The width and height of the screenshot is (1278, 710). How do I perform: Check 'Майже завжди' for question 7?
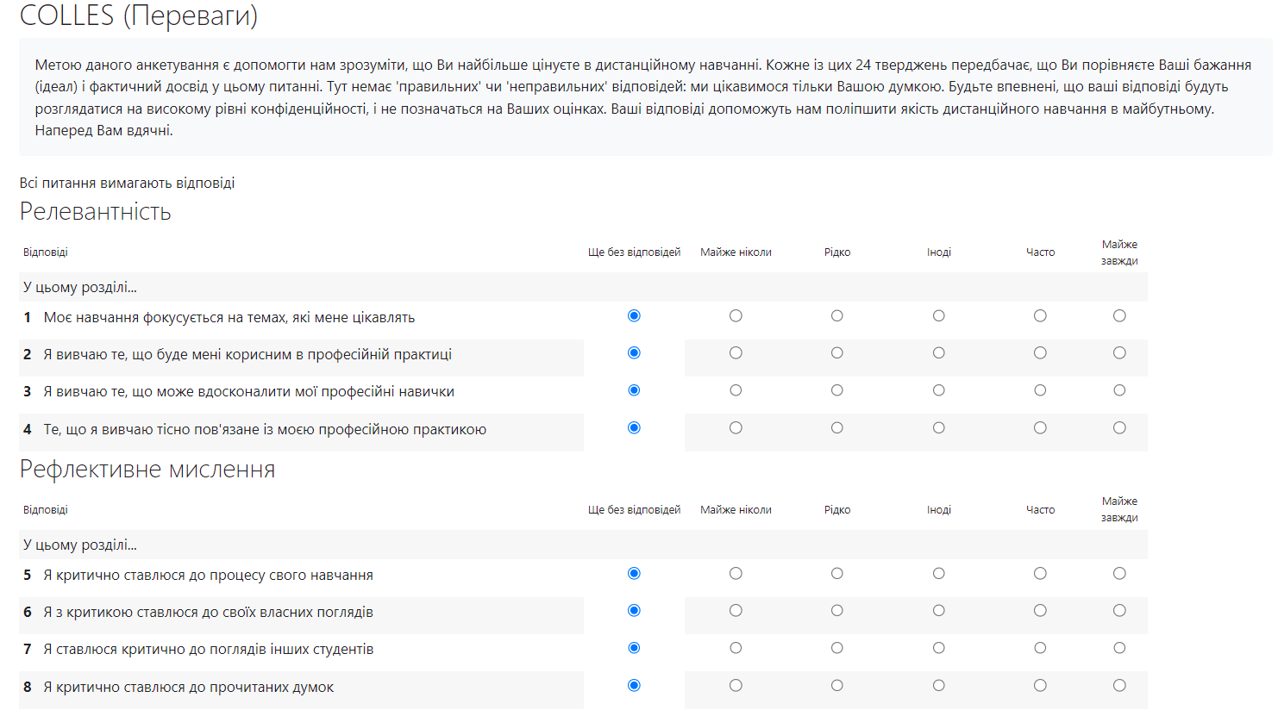coord(1119,648)
